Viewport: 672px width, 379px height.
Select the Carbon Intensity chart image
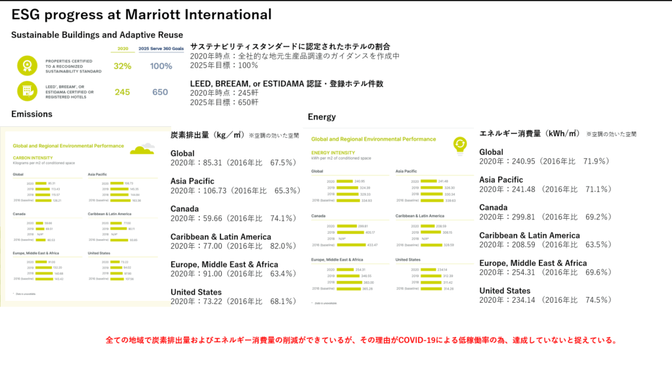(86, 217)
